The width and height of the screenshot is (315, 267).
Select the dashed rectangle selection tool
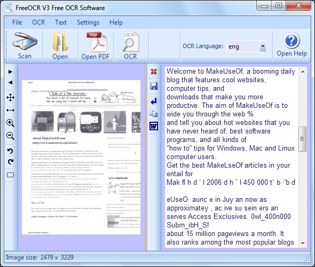coord(11,175)
